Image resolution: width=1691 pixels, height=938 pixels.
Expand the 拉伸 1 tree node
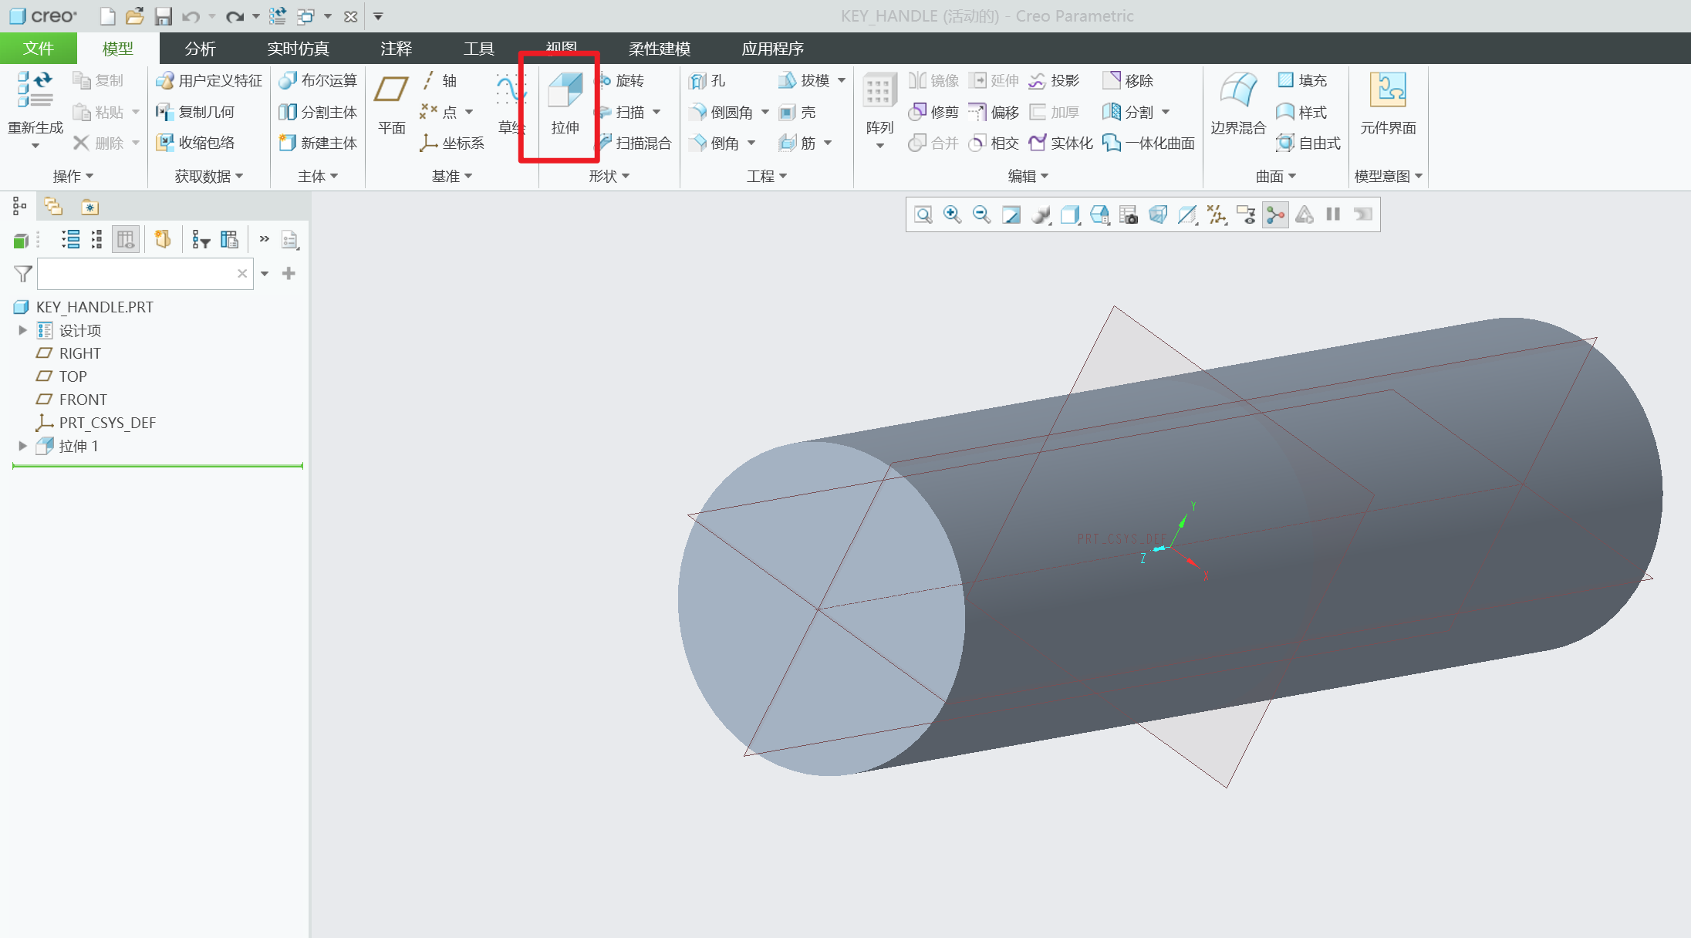pyautogui.click(x=22, y=446)
